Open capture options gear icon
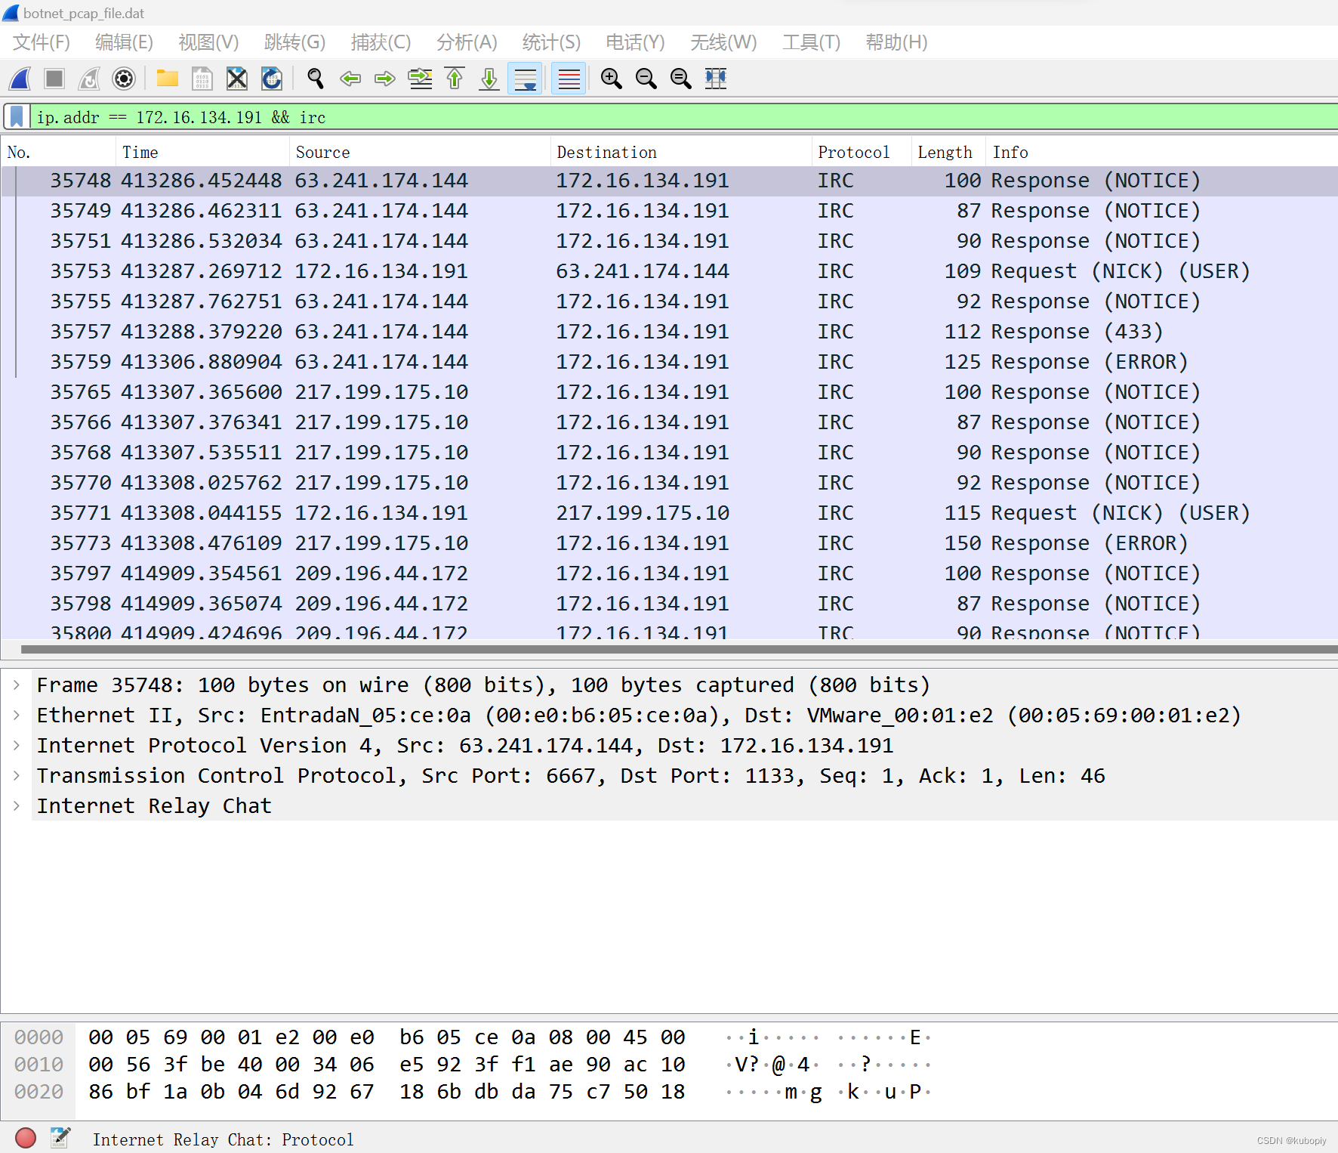 tap(124, 79)
